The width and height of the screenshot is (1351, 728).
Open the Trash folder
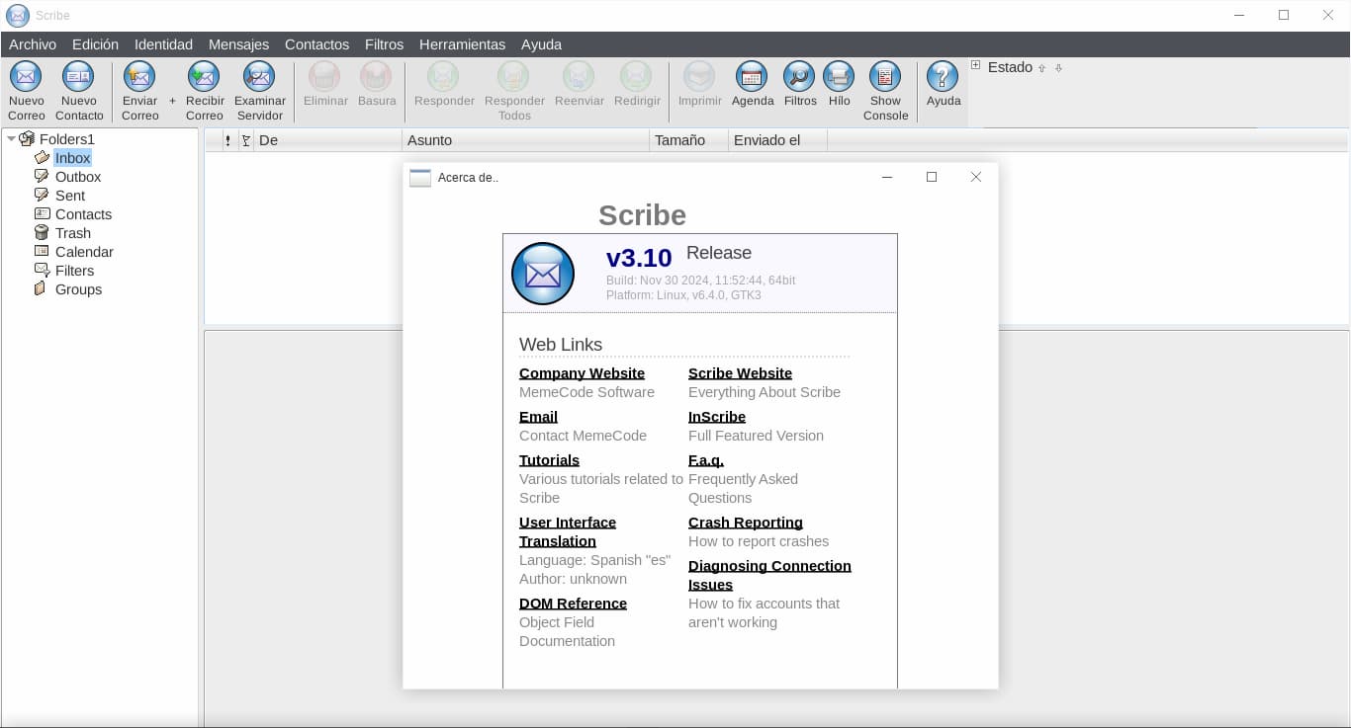coord(73,233)
